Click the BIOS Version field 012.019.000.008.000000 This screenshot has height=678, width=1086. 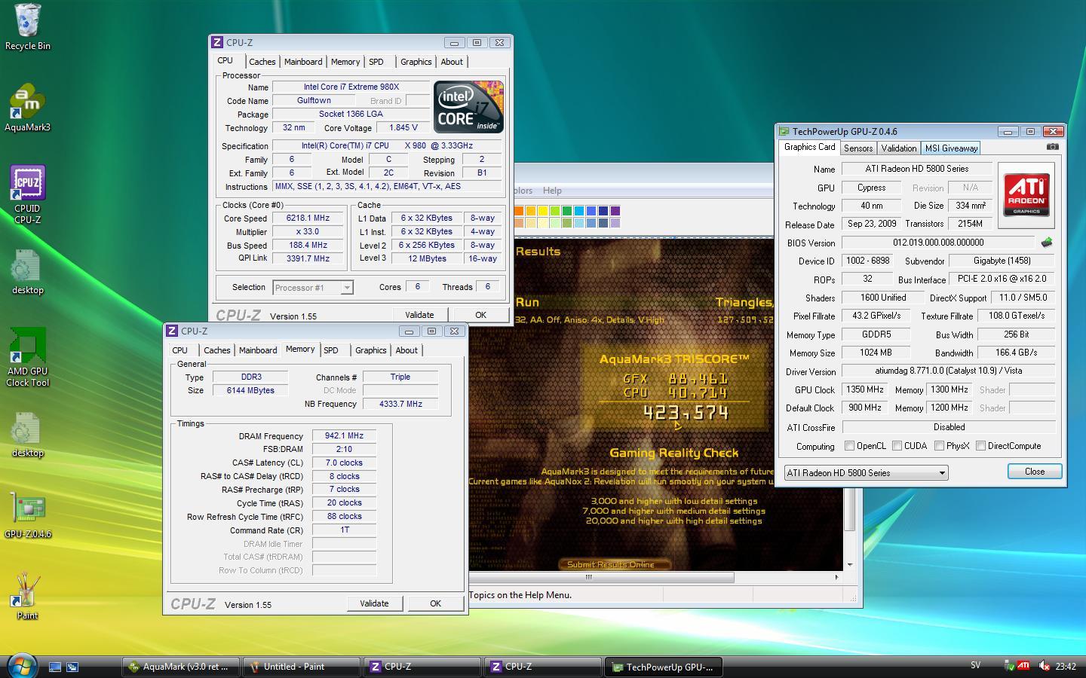pyautogui.click(x=938, y=243)
